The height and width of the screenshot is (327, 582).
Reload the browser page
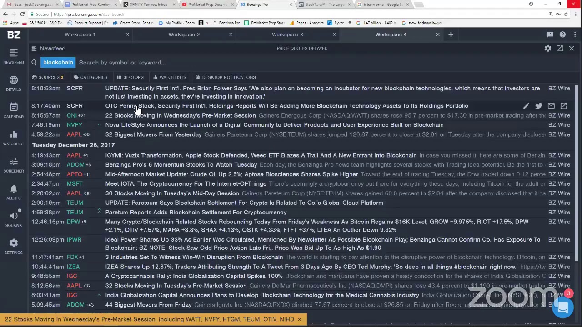pos(22,14)
